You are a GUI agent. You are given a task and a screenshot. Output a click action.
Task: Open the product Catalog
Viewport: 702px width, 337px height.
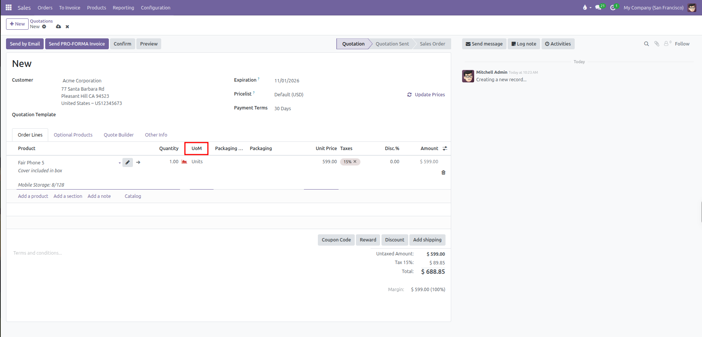pyautogui.click(x=133, y=196)
